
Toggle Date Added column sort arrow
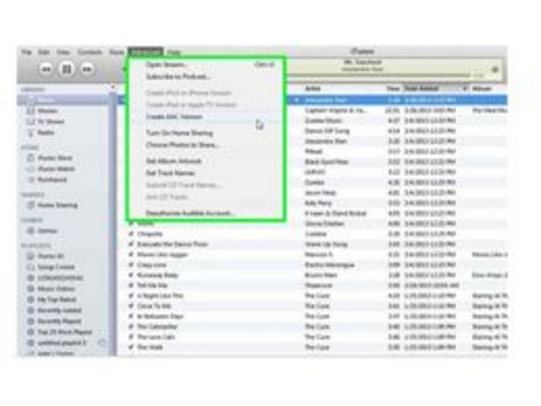(464, 89)
